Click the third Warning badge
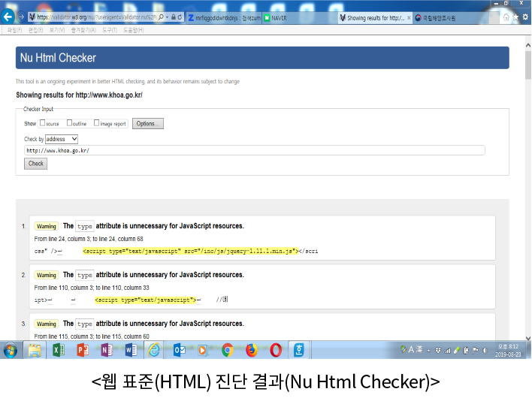Viewport: 532px width, 407px height. point(47,324)
